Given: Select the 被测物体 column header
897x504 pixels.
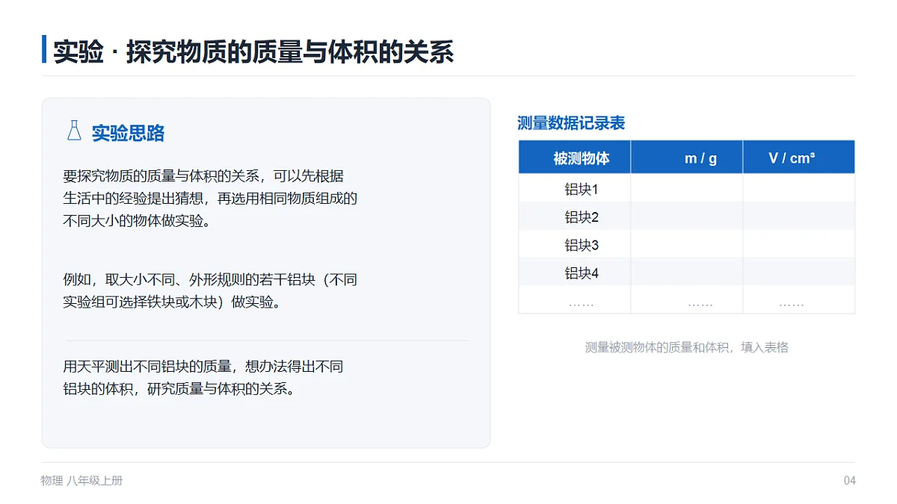Looking at the screenshot, I should pos(575,158).
